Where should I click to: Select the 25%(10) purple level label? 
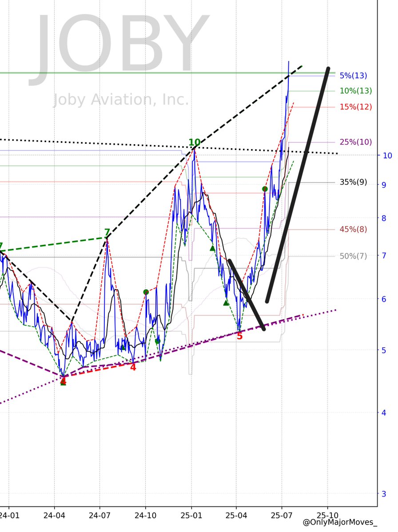point(355,142)
